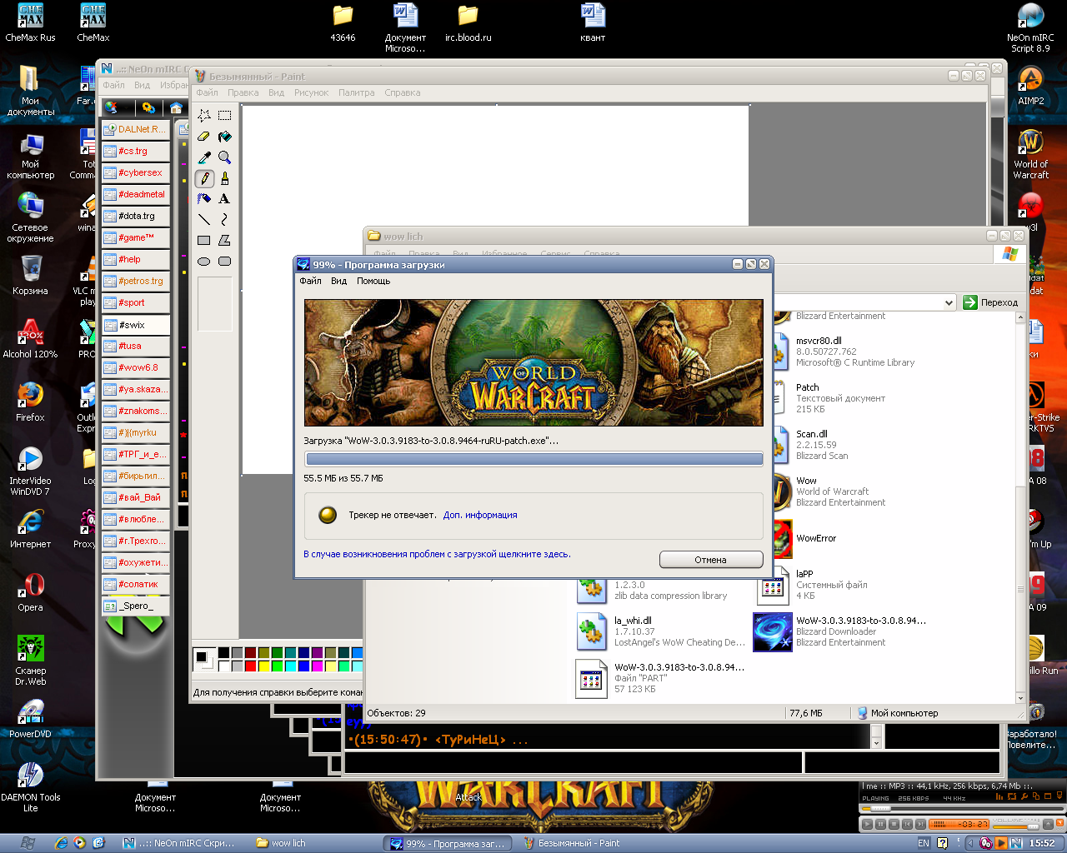The image size is (1067, 853).
Task: Select the Airbrush spray tool
Action: point(204,199)
